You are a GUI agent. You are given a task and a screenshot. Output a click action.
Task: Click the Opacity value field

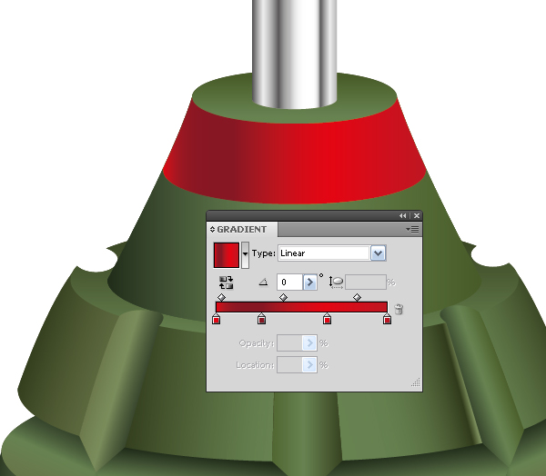289,343
